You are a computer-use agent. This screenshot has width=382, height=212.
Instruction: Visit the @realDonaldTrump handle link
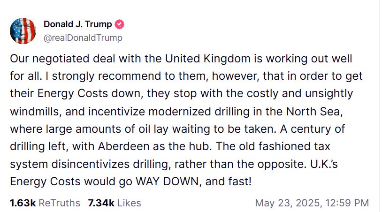[83, 38]
